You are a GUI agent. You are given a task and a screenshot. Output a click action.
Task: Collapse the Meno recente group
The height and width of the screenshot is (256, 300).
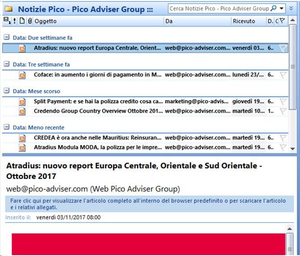(x=7, y=127)
